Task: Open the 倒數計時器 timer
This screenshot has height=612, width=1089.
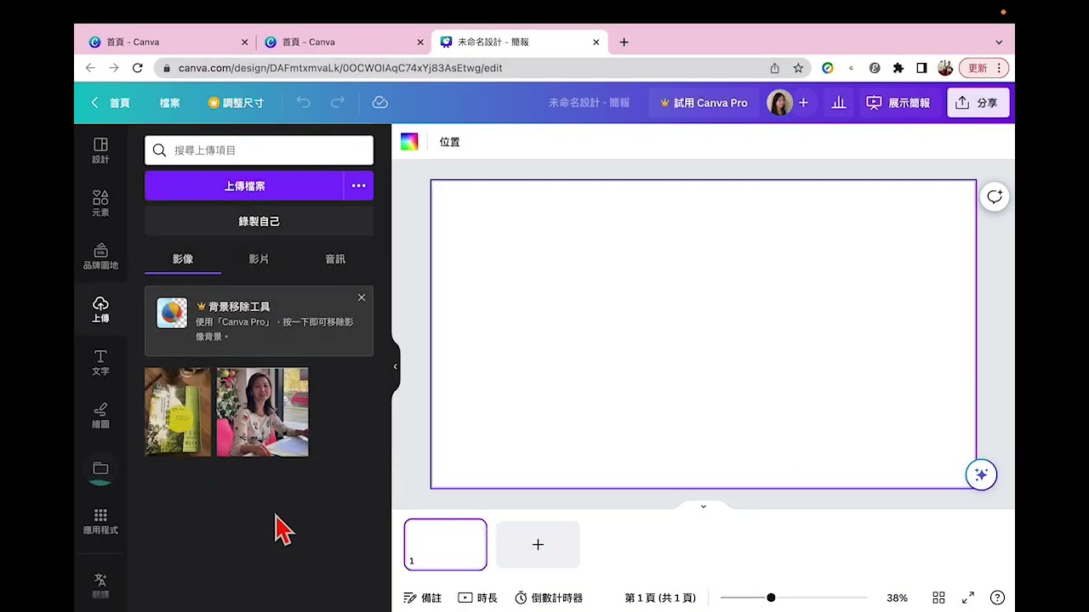Action: coord(550,598)
